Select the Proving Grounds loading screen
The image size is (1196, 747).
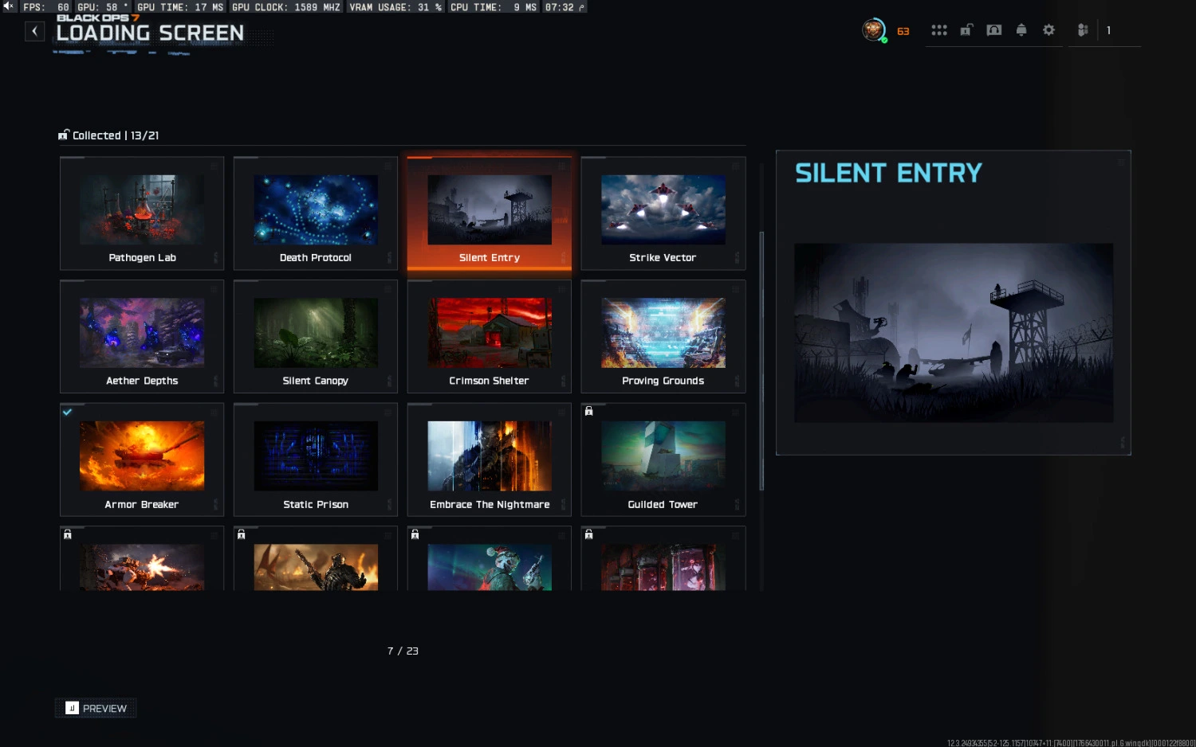pyautogui.click(x=663, y=336)
